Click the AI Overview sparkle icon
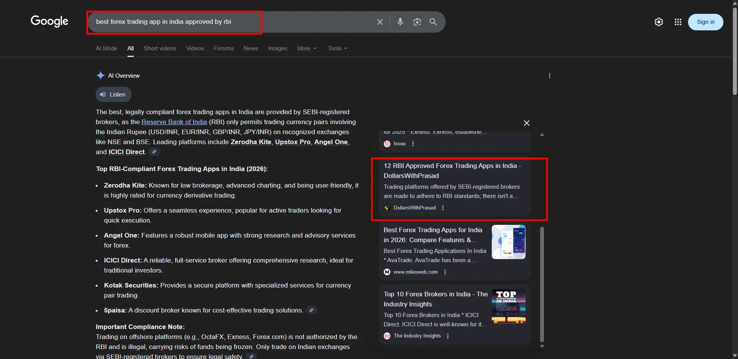This screenshot has height=359, width=738. 100,75
